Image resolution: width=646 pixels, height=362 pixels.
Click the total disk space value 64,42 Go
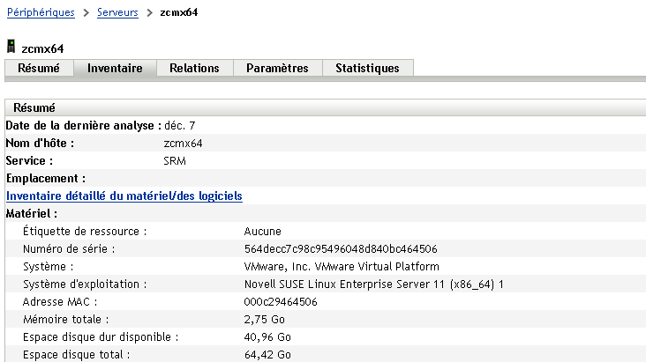pos(267,354)
